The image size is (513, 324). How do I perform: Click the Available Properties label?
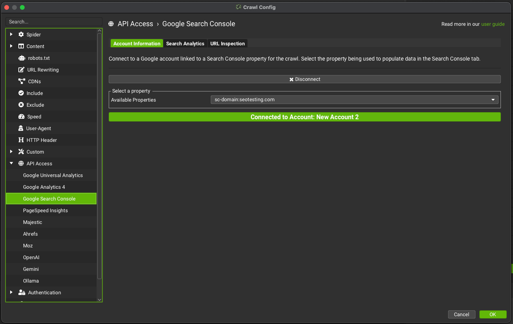click(133, 100)
